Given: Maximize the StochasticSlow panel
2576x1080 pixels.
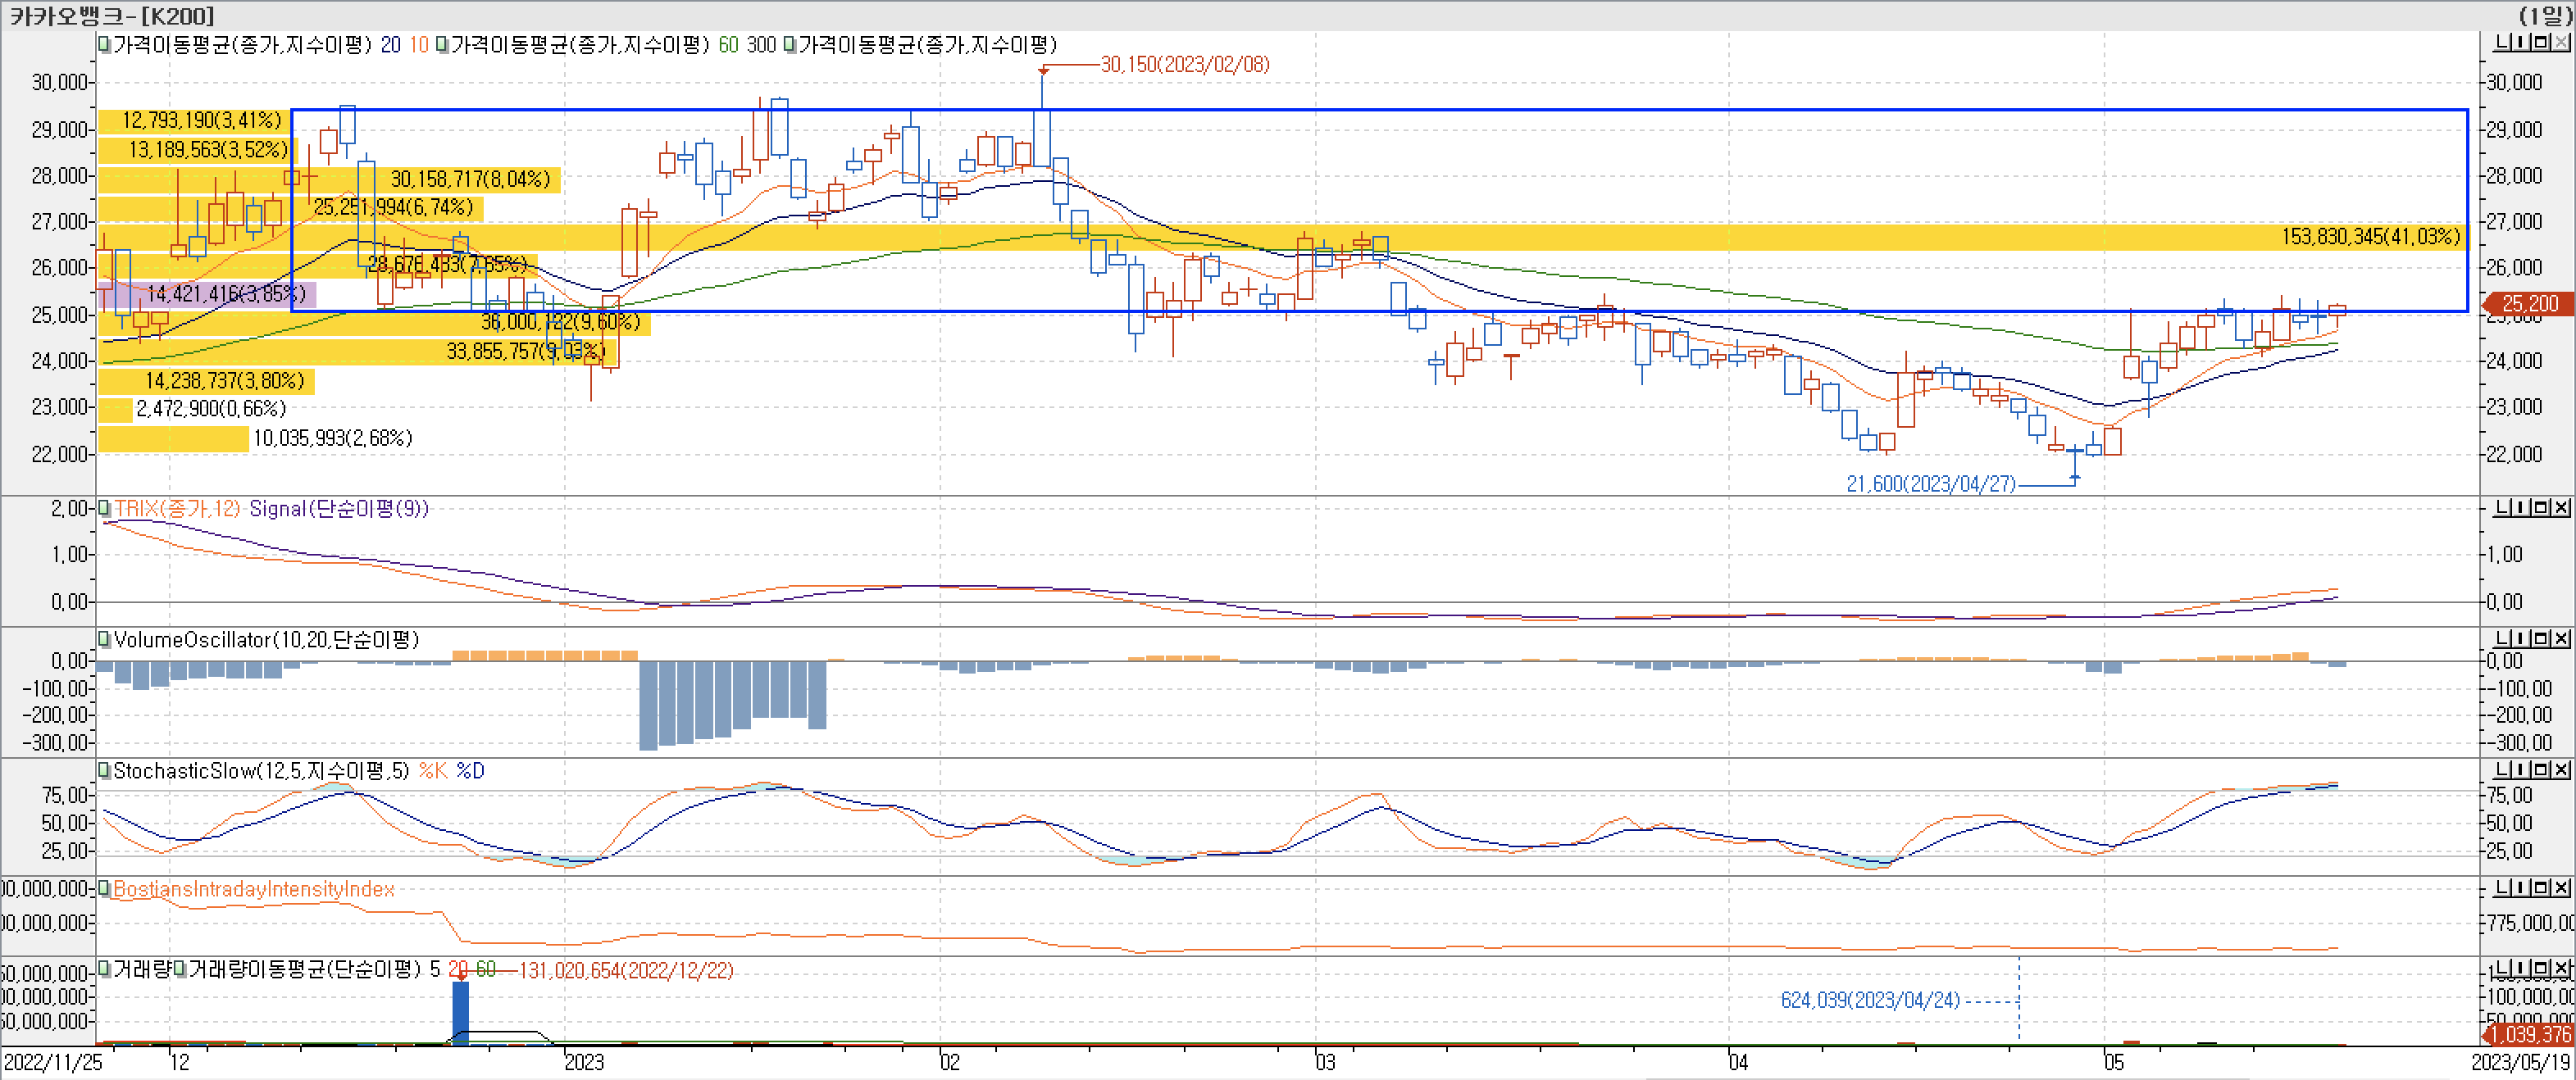Looking at the screenshot, I should click(x=2541, y=769).
